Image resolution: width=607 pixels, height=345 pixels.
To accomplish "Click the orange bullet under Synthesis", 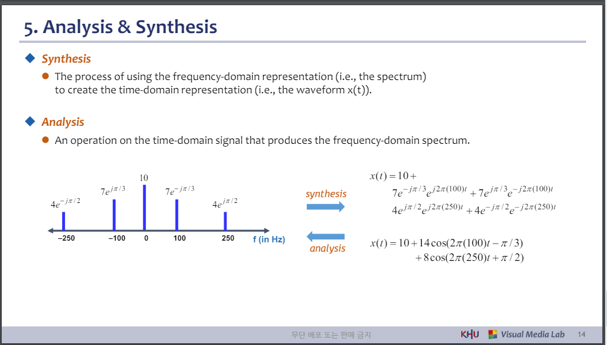I will [46, 76].
